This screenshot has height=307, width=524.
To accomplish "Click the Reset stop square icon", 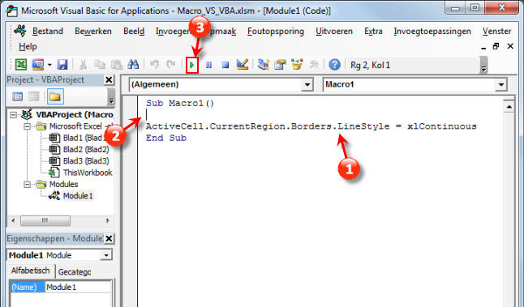I will (x=225, y=65).
